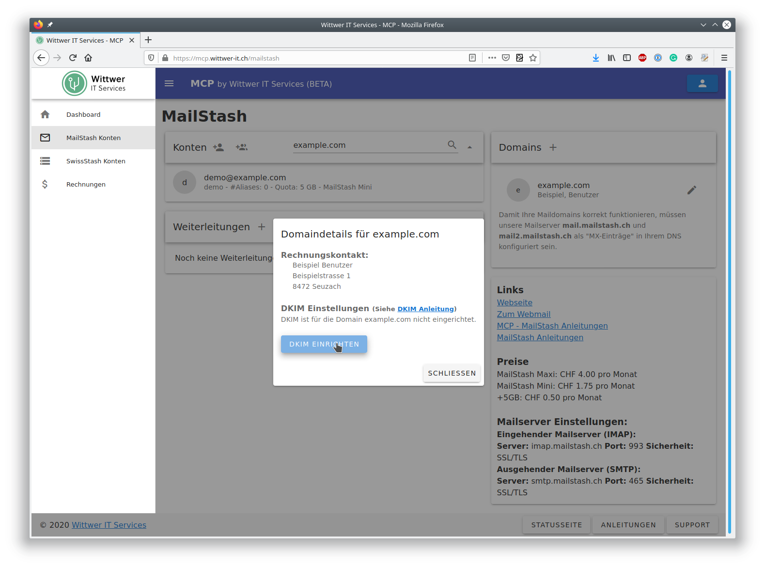Open SwissStash Konten in the sidebar
765x568 pixels.
(94, 161)
